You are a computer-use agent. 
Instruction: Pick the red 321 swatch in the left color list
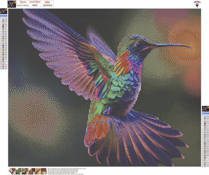[x=3, y=28]
